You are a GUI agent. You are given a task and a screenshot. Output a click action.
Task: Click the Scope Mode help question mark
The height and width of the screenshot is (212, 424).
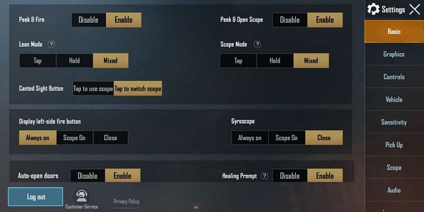pyautogui.click(x=258, y=45)
